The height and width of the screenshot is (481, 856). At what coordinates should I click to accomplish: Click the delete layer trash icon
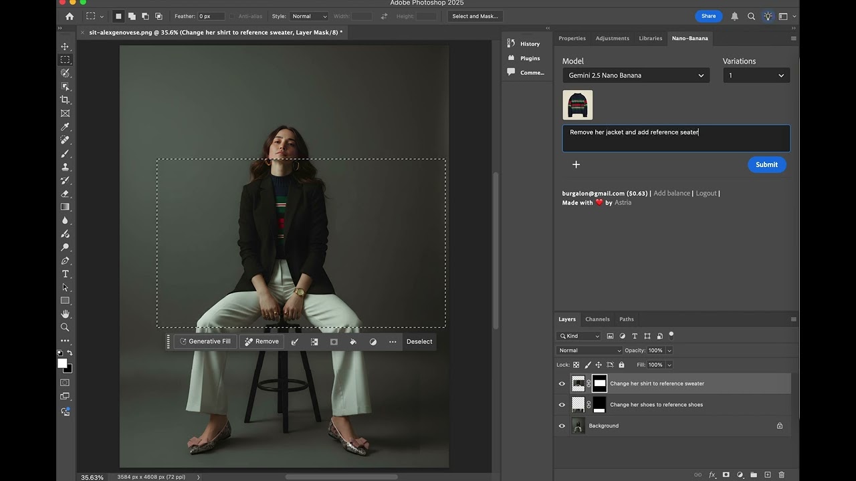[x=781, y=475]
